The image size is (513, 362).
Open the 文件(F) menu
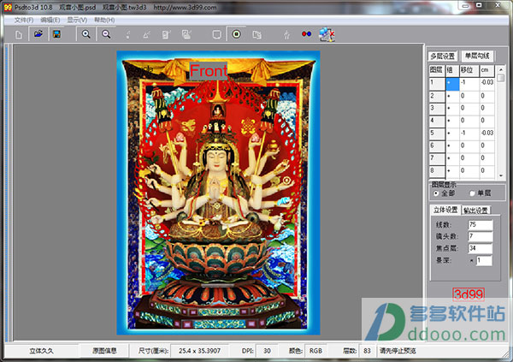[24, 21]
